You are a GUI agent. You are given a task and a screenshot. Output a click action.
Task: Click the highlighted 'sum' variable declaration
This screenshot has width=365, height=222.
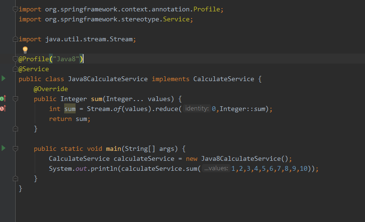[70, 109]
